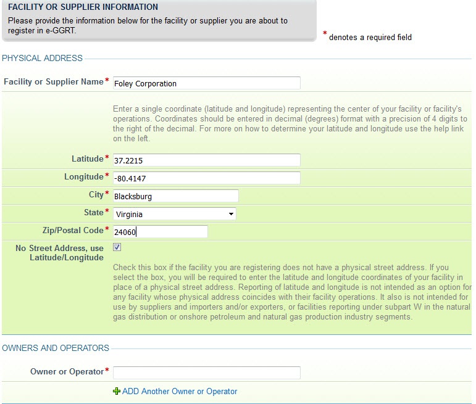
Task: Click the OWNERS AND OPERATORS section heading
Action: (56, 348)
